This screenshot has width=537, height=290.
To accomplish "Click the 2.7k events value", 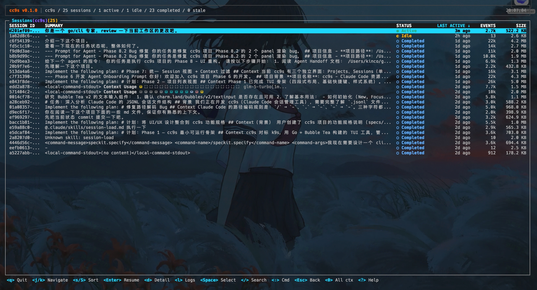I will point(491,31).
